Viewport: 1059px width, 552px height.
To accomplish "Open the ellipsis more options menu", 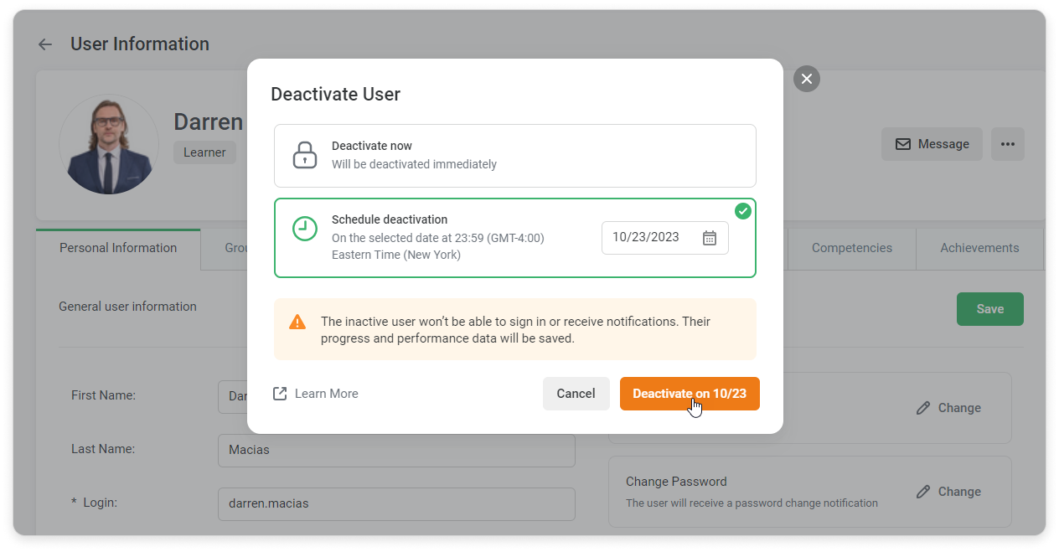I will click(x=1007, y=144).
